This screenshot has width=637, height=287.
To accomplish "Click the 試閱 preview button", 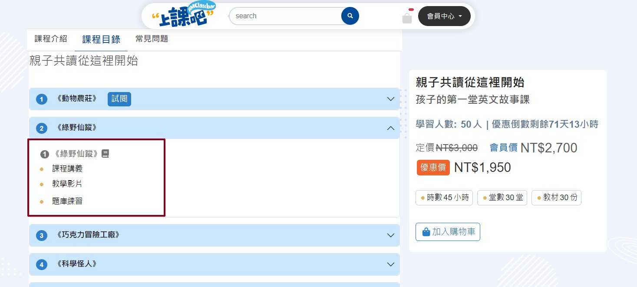I will tap(119, 99).
